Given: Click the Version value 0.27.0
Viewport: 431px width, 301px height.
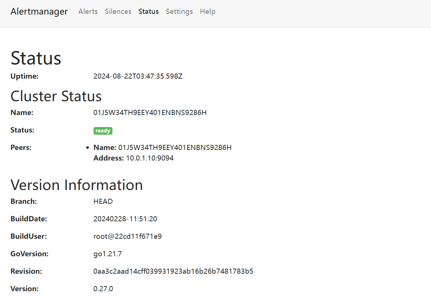Looking at the screenshot, I should (x=103, y=289).
